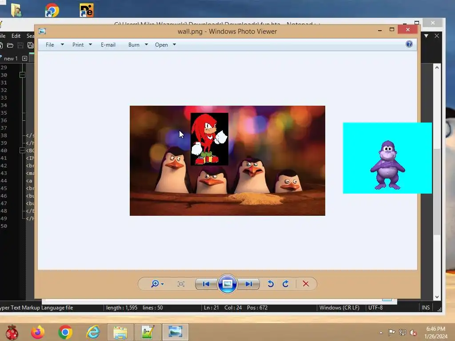Click the Notepad++ tab list dropdown triangle

click(x=426, y=36)
